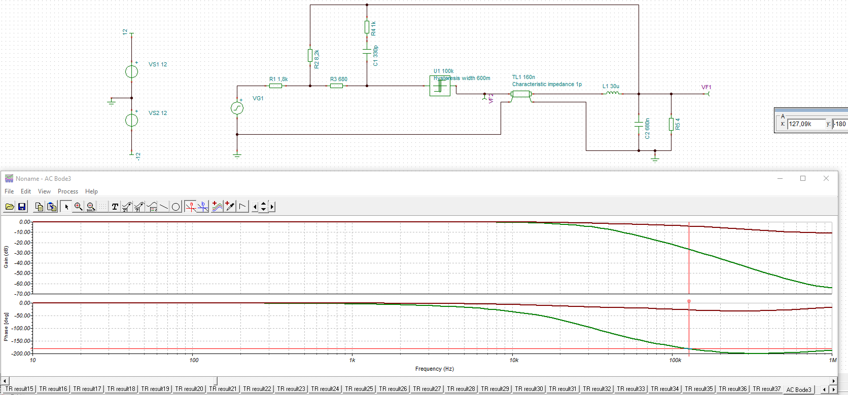Switch to the TR result37 tab

pyautogui.click(x=767, y=389)
